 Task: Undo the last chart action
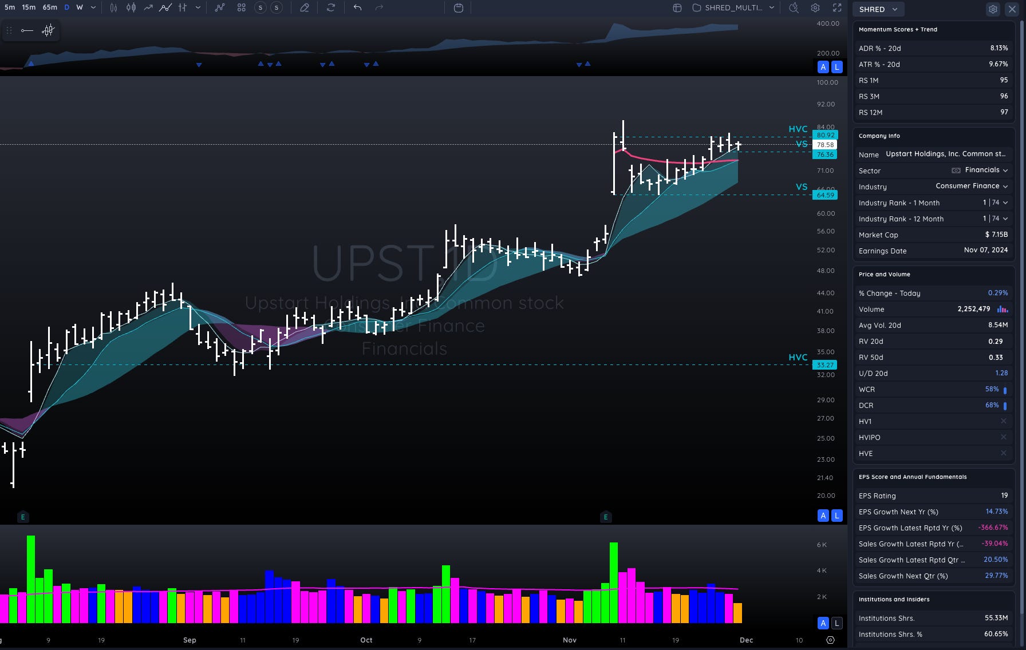tap(357, 7)
